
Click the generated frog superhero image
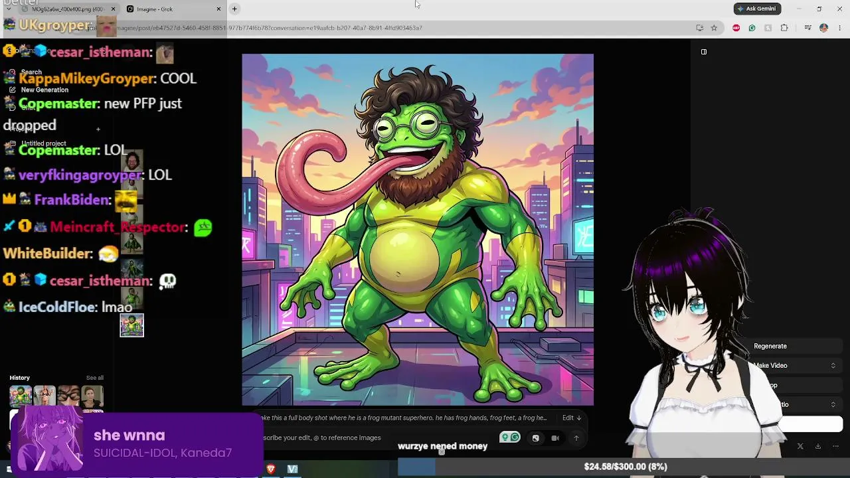[418, 230]
